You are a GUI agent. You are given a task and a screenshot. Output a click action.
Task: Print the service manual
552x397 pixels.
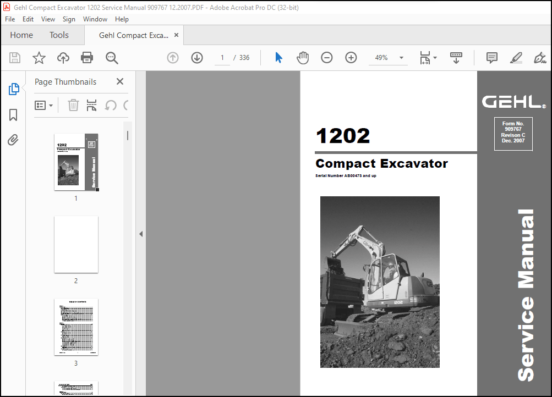click(x=86, y=58)
